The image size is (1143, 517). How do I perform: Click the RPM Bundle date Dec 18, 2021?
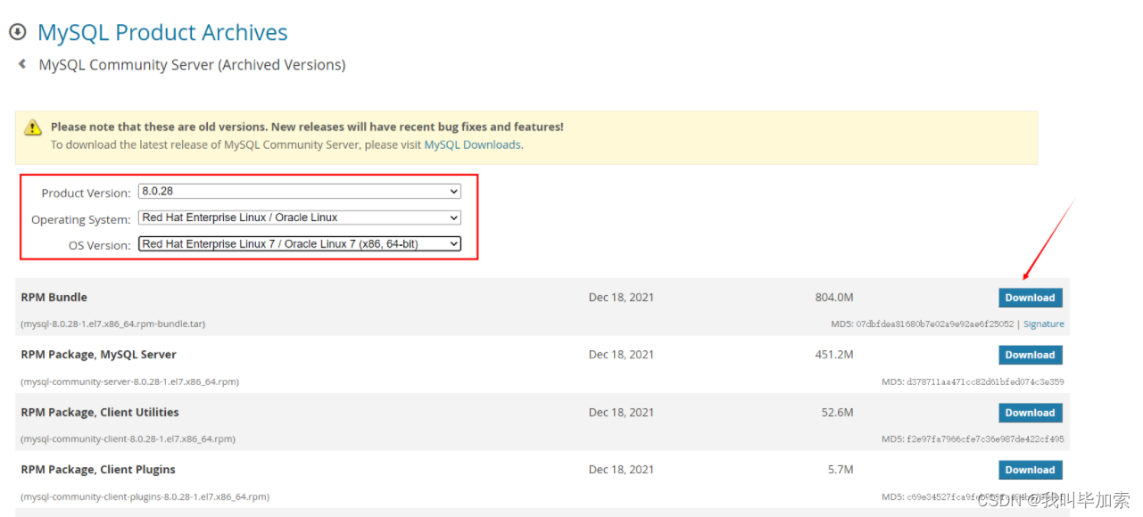coord(621,298)
